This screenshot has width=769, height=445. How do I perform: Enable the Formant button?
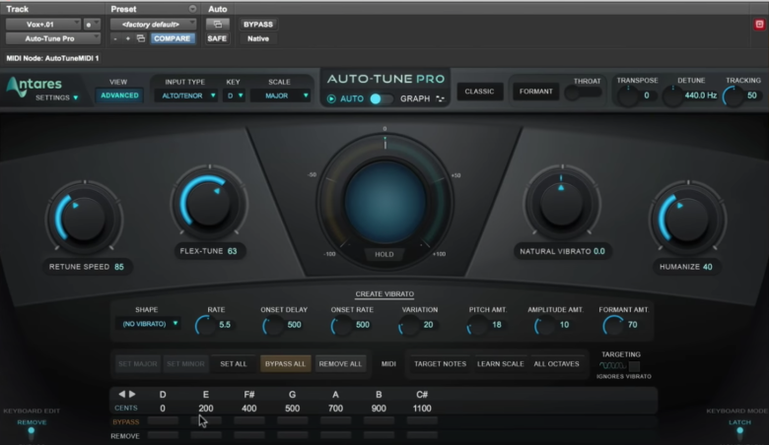tap(535, 92)
